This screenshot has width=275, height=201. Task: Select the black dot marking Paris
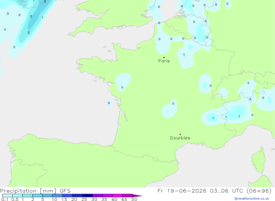tap(164, 57)
